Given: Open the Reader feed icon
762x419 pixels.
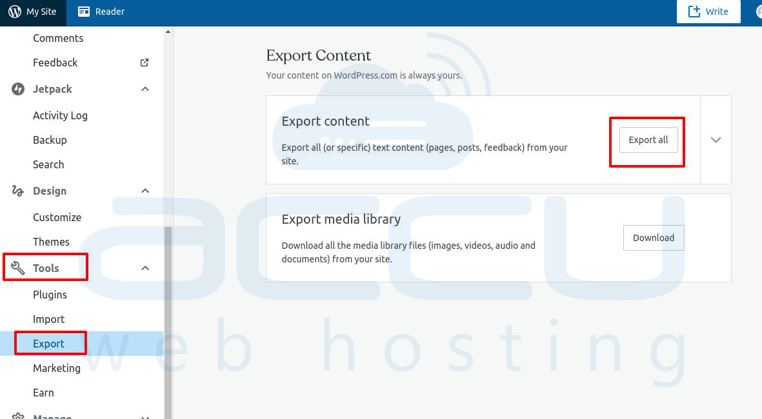Looking at the screenshot, I should coord(84,12).
